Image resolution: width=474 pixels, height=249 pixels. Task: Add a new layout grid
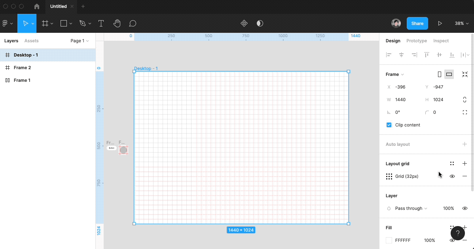point(465,164)
